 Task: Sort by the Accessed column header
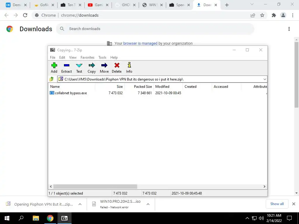[x=226, y=86]
